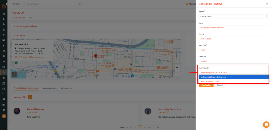Click the Track Google Reviews heading

(x=25, y=26)
